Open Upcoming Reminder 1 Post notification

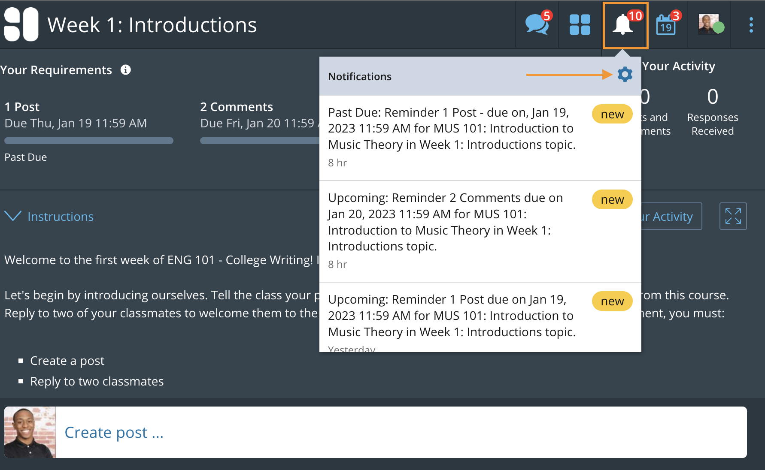coord(452,316)
